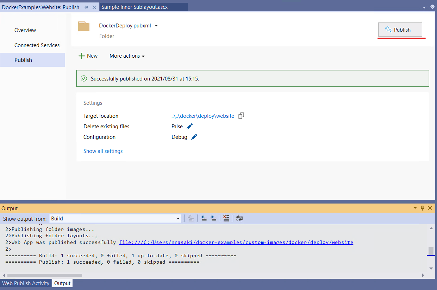Screen dimensions: 437x290
Task: Click the 'Successfully published on 2021/08/31' message
Action: click(145, 79)
